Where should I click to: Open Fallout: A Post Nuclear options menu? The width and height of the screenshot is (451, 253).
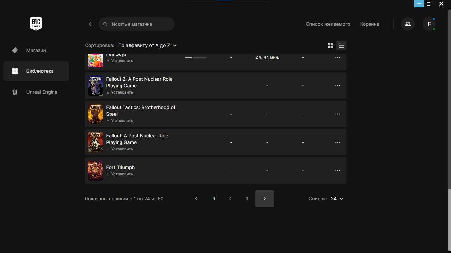coord(338,142)
